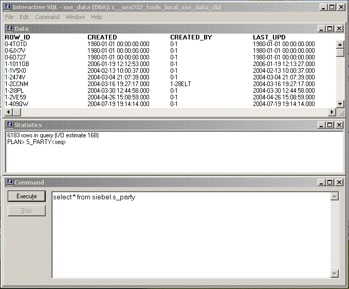349x289 pixels.
Task: Click LAST_UPD value 2004-07-19 19:14:14.000
Action: coord(284,104)
